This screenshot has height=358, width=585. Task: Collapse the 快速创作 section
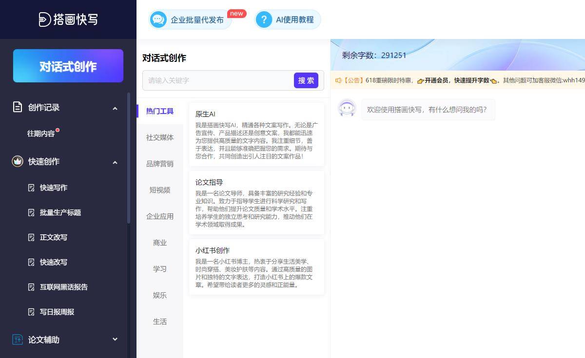115,162
